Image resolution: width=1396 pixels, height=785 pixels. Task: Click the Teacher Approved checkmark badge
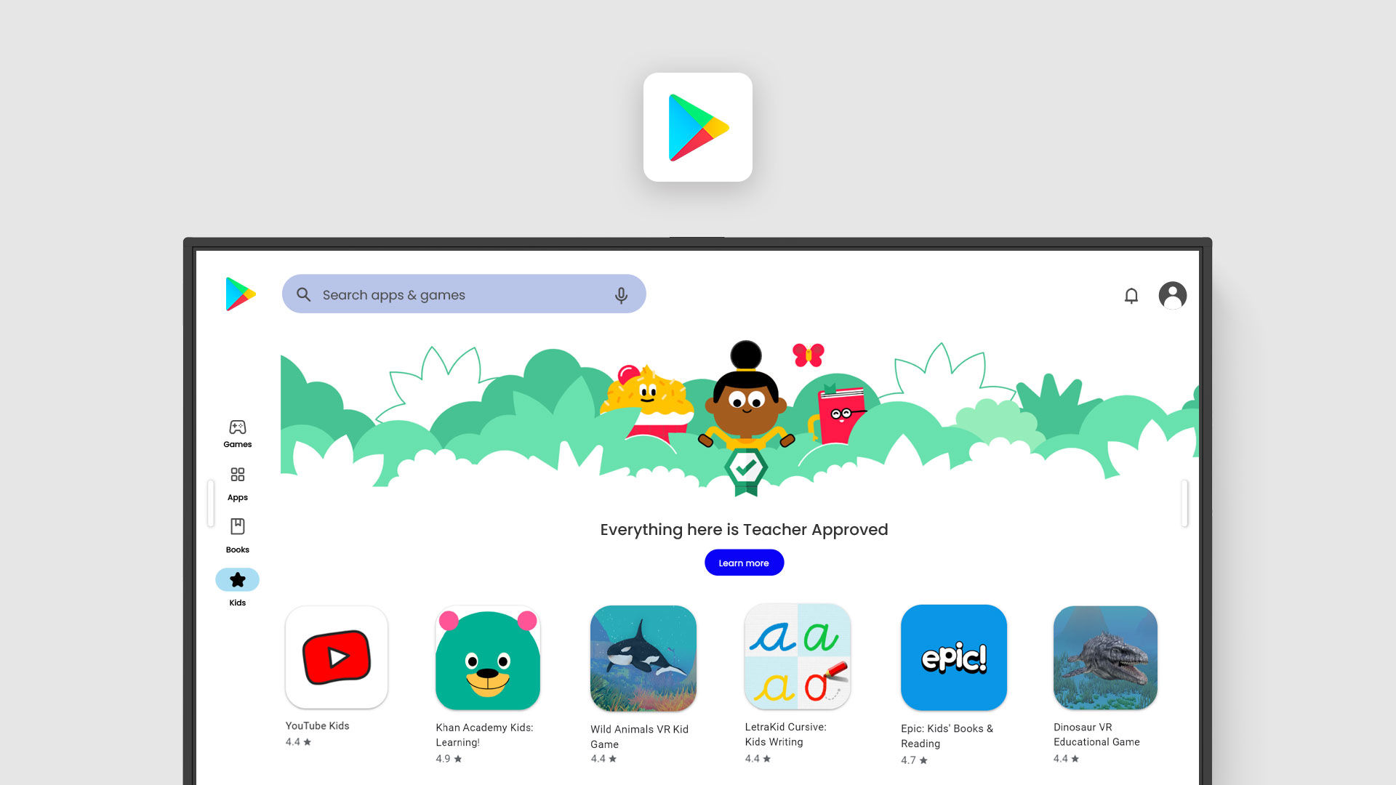point(743,470)
